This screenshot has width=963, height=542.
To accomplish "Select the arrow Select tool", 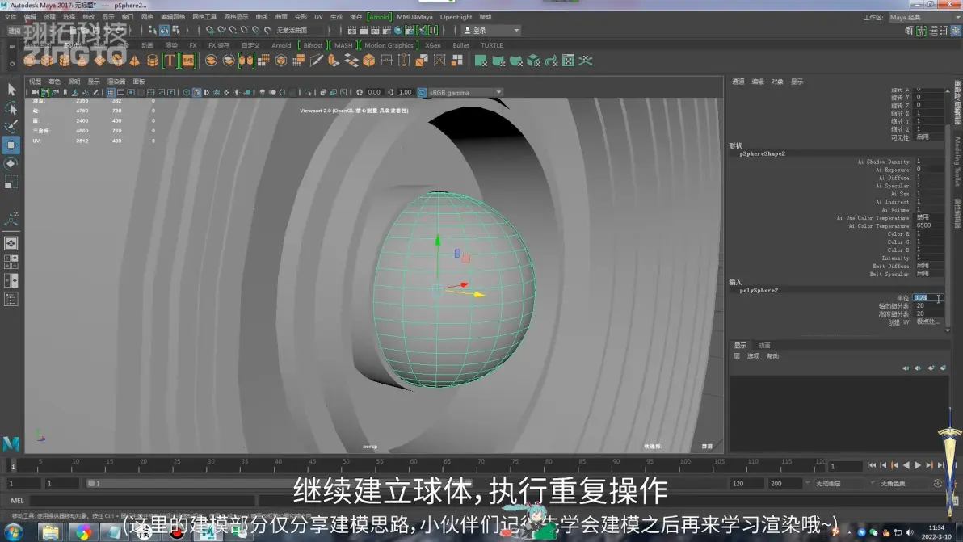I will [x=11, y=90].
